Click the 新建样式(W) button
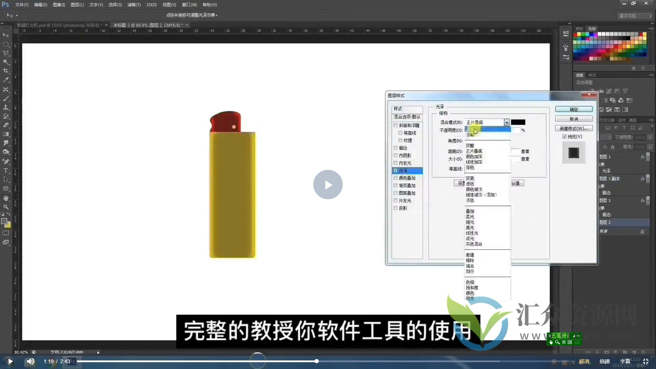The image size is (656, 369). (574, 128)
